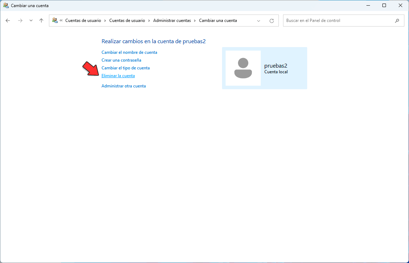This screenshot has height=263, width=409.
Task: Open Eliminar la cuenta
Action: [x=118, y=75]
